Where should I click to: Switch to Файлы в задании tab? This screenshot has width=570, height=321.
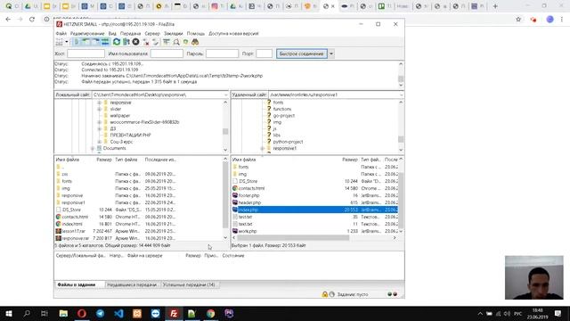[x=77, y=284]
